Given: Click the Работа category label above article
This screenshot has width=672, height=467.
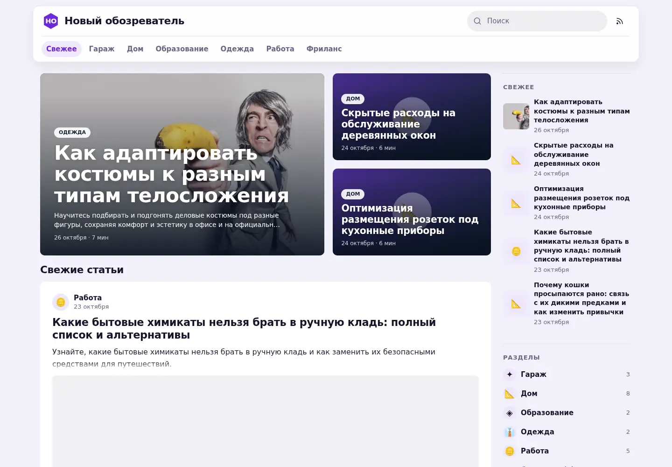Looking at the screenshot, I should tap(88, 298).
